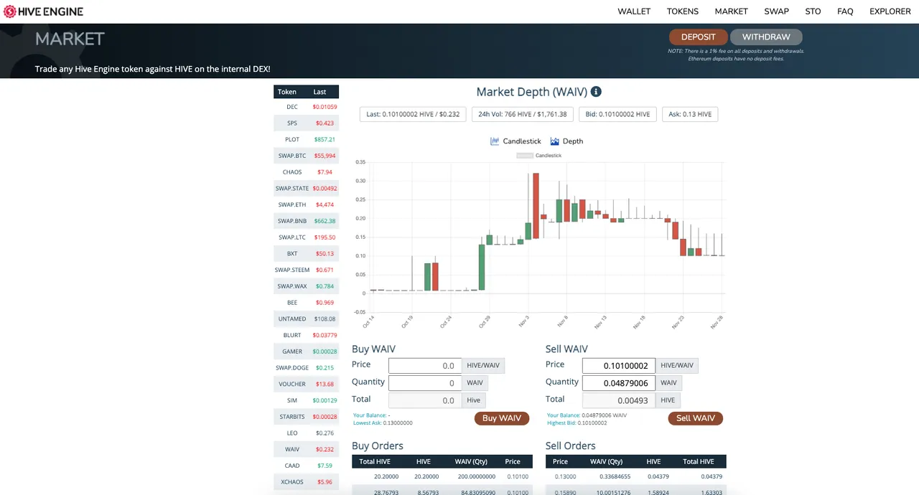The width and height of the screenshot is (919, 495).
Task: Click the WITHDRAW button
Action: point(766,37)
